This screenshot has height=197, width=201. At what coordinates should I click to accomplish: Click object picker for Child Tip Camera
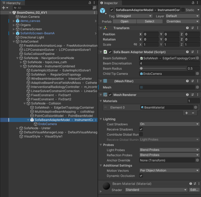(x=197, y=74)
